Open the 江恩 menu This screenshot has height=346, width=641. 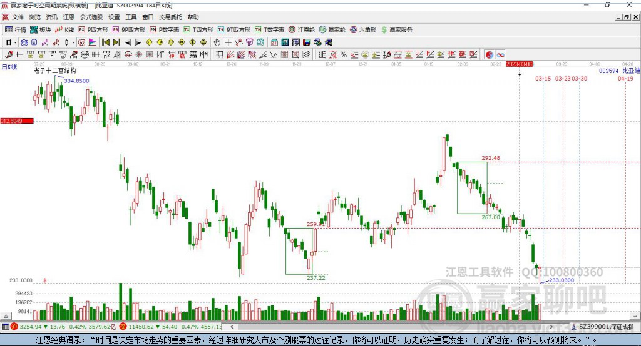tap(69, 17)
